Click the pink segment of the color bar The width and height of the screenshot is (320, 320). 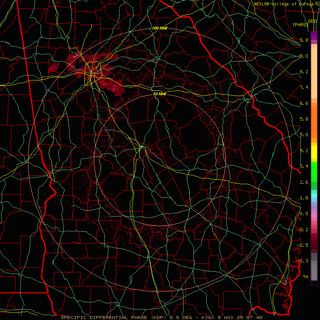tap(314, 215)
